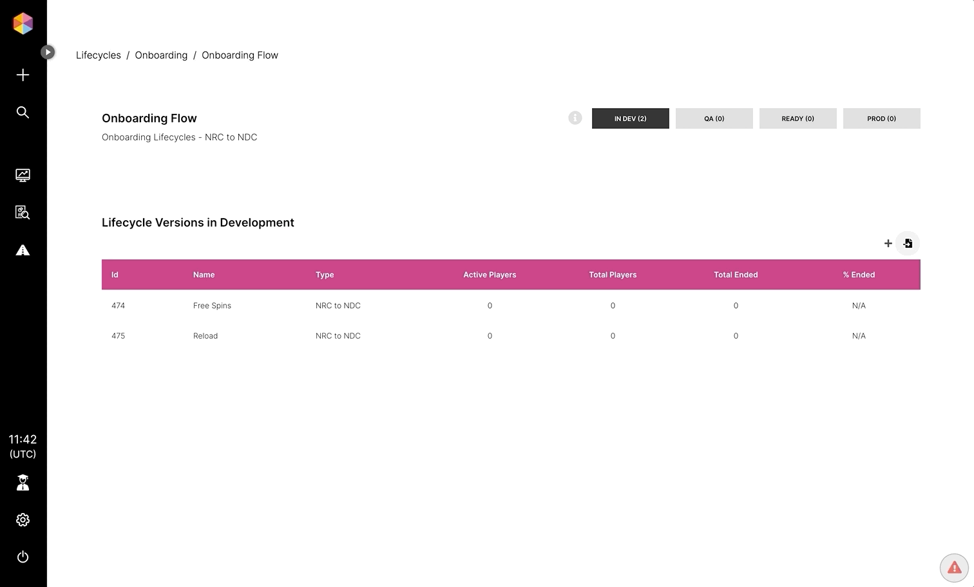Click the red alert button bottom corner
974x587 pixels.
954,568
